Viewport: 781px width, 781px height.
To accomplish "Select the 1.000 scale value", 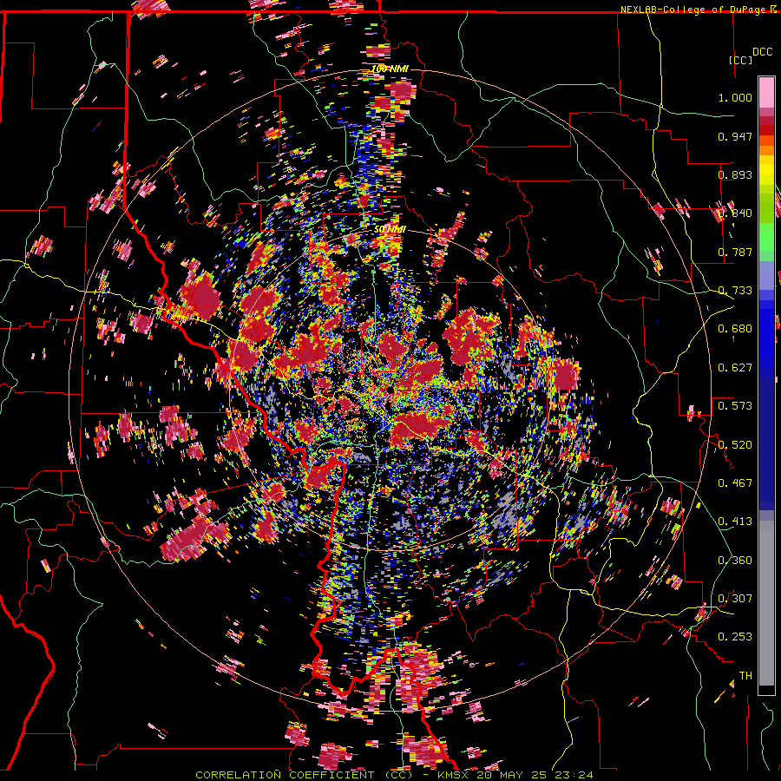I will click(735, 97).
